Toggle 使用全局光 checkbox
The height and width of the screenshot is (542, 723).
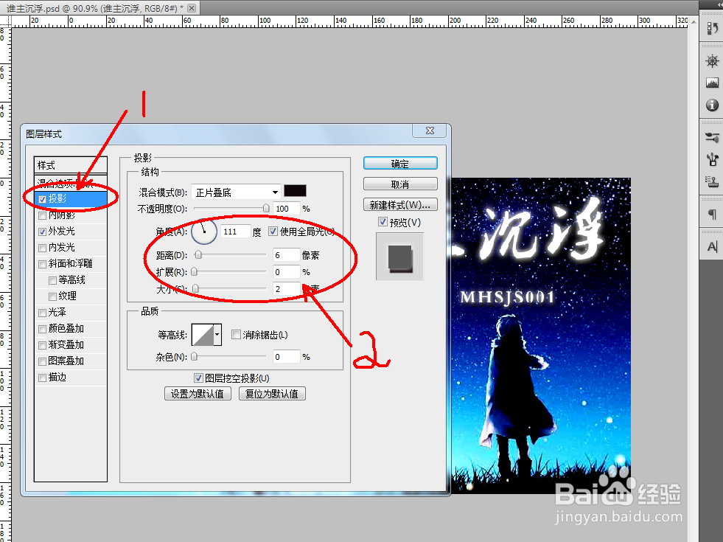pyautogui.click(x=273, y=231)
